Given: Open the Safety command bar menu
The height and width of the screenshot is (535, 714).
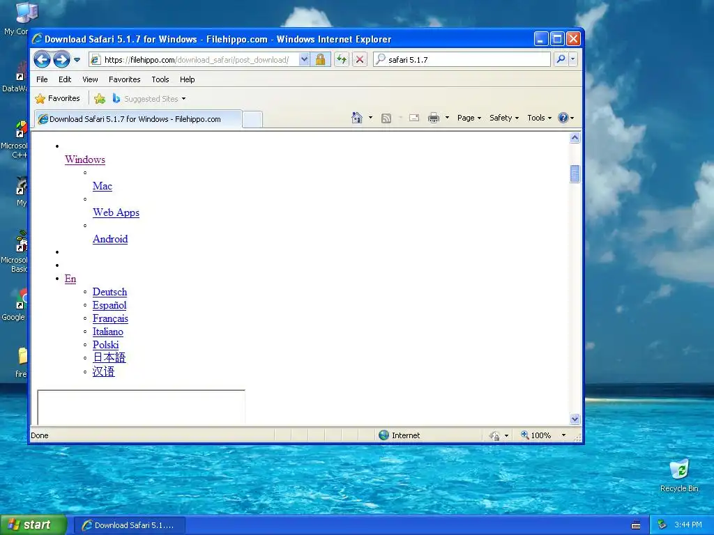Looking at the screenshot, I should click(504, 118).
